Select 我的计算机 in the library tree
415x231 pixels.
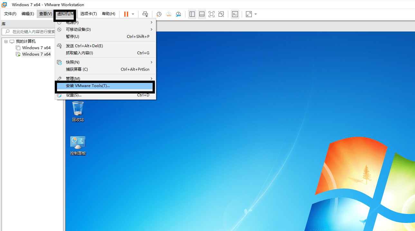26,41
